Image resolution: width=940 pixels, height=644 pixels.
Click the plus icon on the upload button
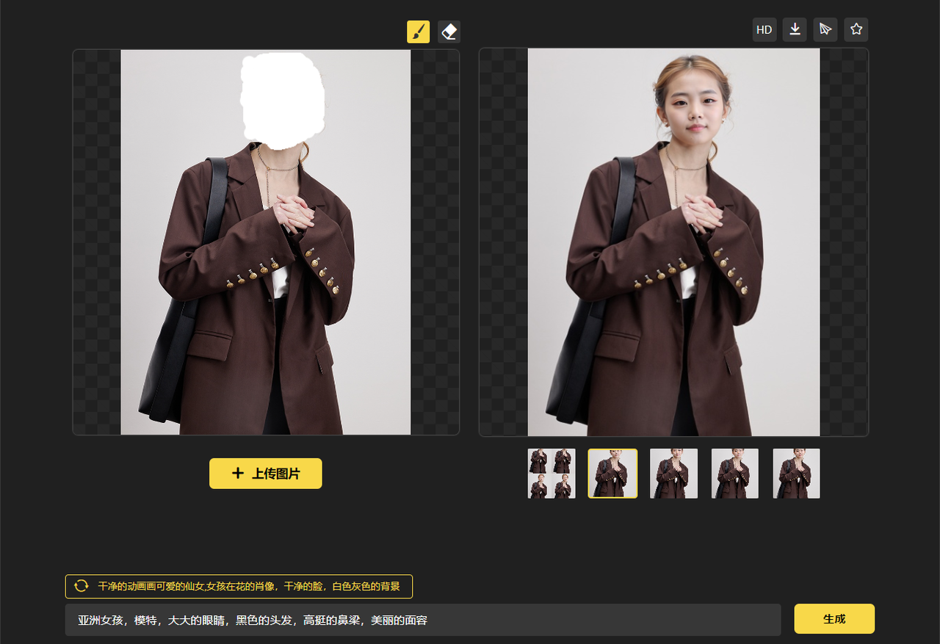[x=238, y=474]
